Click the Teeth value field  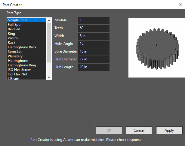coord(94,29)
